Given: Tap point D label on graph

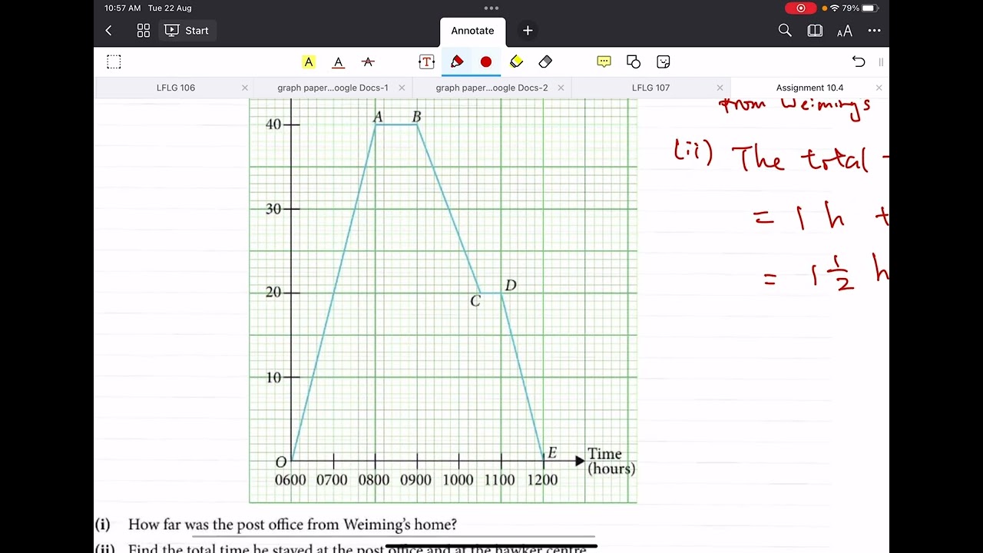Looking at the screenshot, I should point(511,286).
